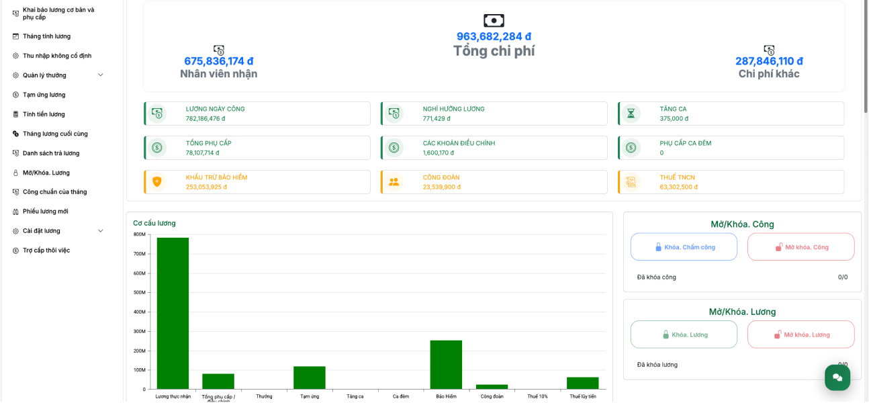Click the icon beside Trợ cấp thôi việc
This screenshot has width=869, height=403.
tap(15, 251)
